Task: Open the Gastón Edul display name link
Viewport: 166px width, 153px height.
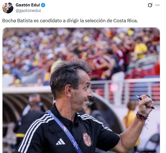Action: (28, 5)
